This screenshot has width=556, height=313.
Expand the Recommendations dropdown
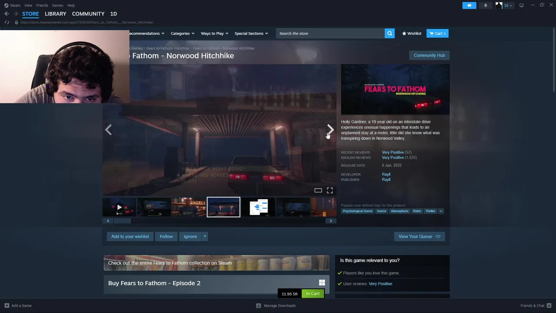(x=147, y=33)
